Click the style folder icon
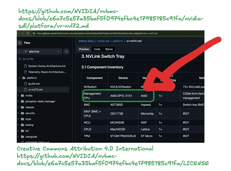Viewport: 231px width, 171px height. [22, 119]
